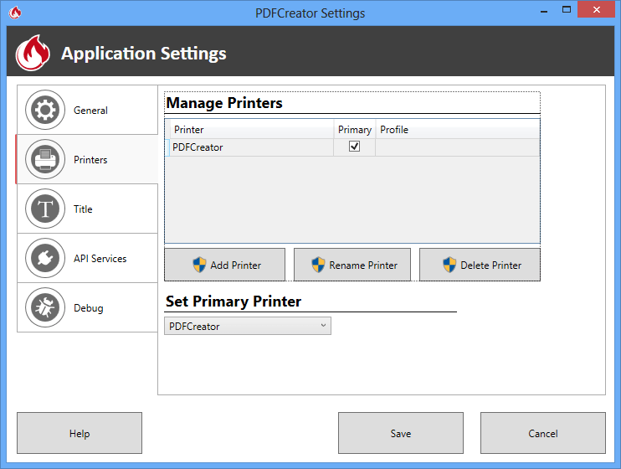
Task: Maximize the PDFCreator Settings window
Action: (567, 9)
